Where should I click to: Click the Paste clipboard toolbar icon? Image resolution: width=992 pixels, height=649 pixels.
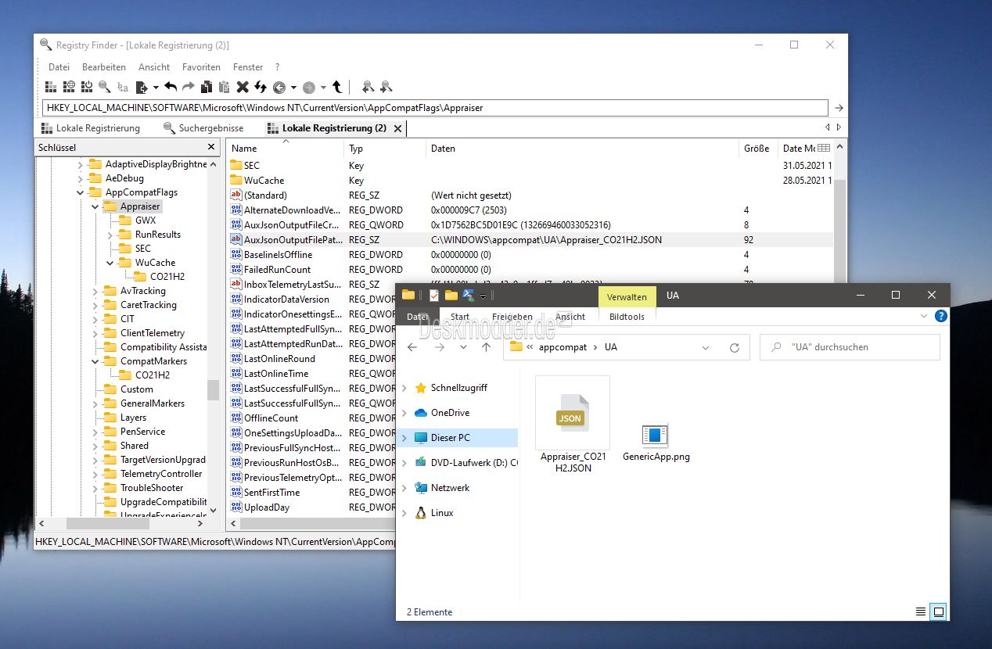[x=225, y=87]
